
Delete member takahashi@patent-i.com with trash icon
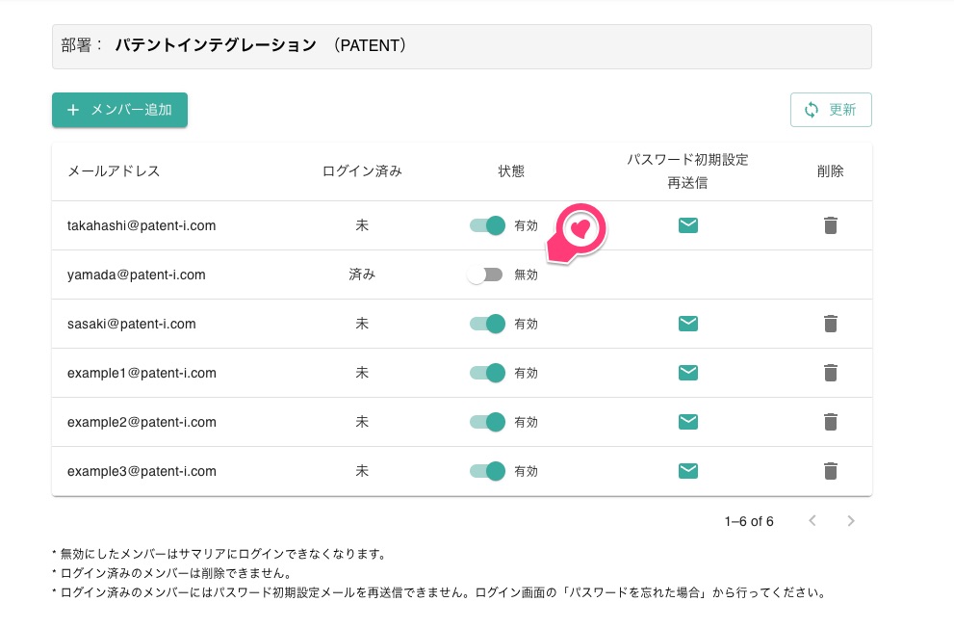pyautogui.click(x=831, y=225)
